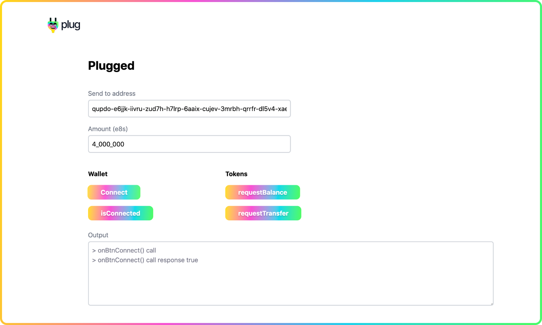The image size is (542, 325).
Task: Click the Plug mascot logo icon
Action: click(53, 25)
